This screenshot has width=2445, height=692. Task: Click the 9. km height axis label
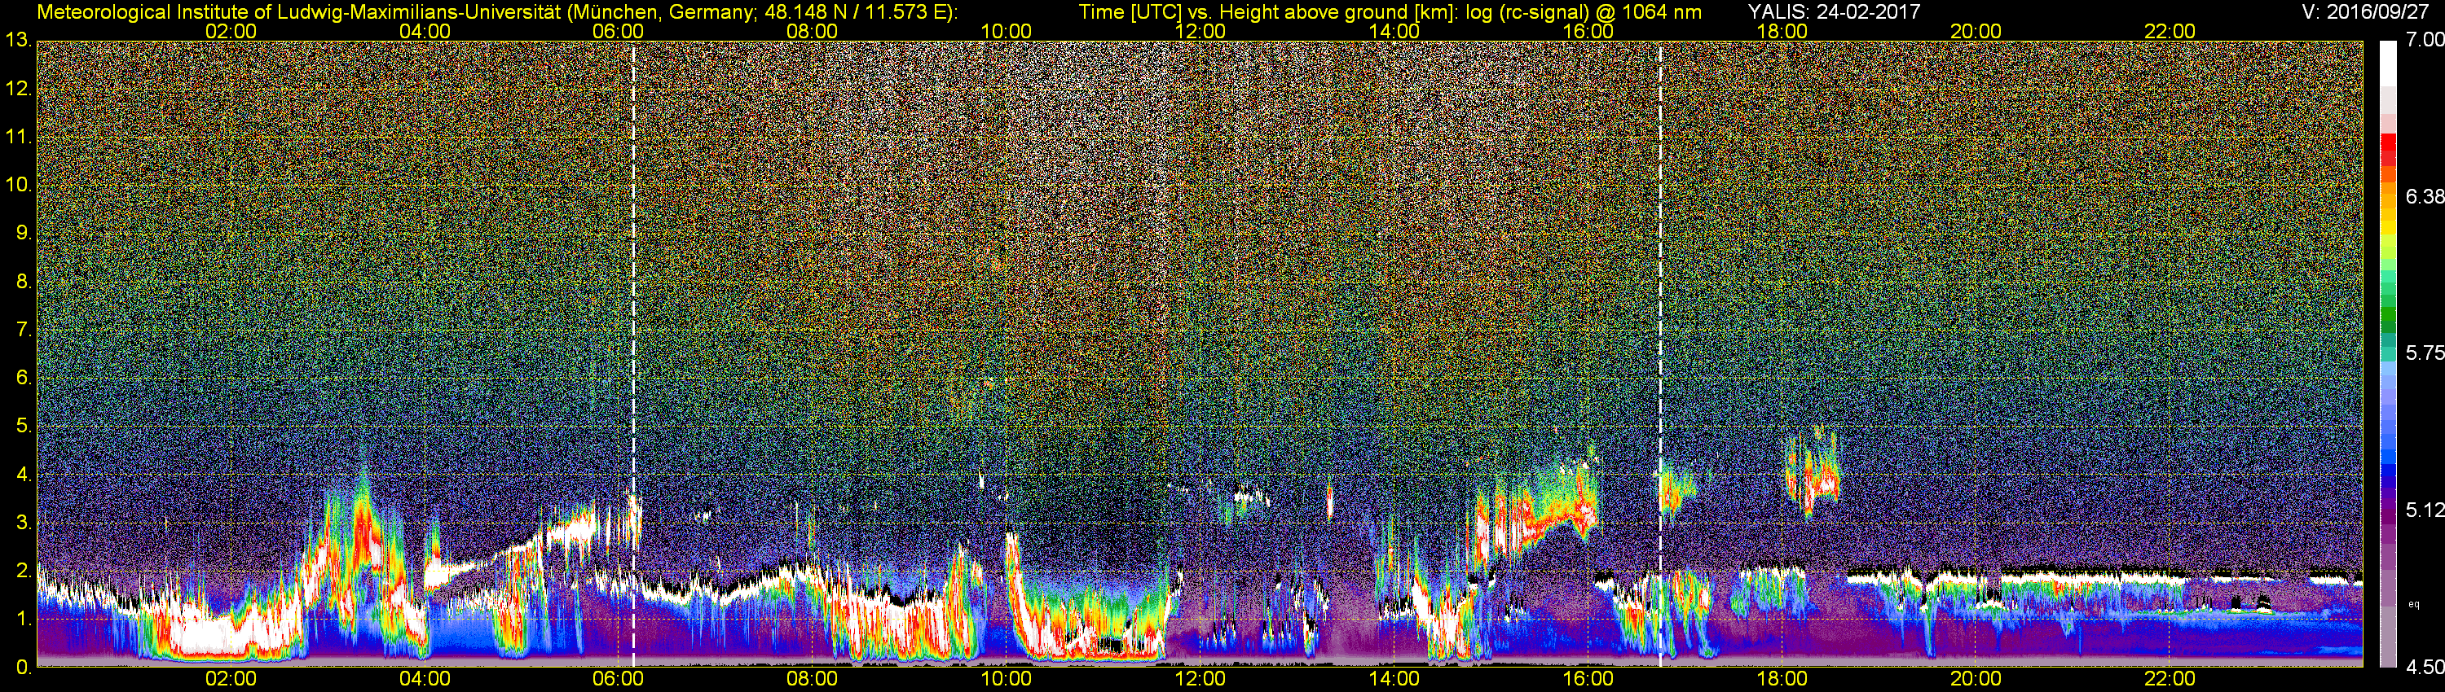point(24,233)
